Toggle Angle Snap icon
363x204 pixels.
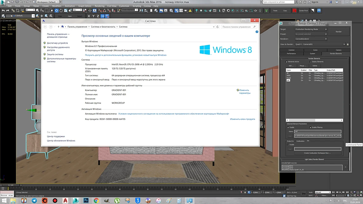click(x=104, y=10)
